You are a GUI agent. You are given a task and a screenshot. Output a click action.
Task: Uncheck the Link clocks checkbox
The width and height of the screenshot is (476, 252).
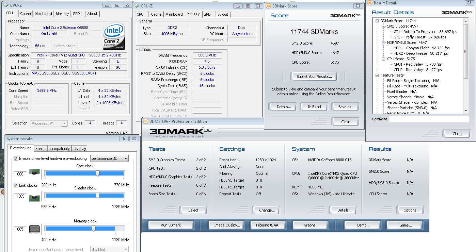[x=16, y=185]
